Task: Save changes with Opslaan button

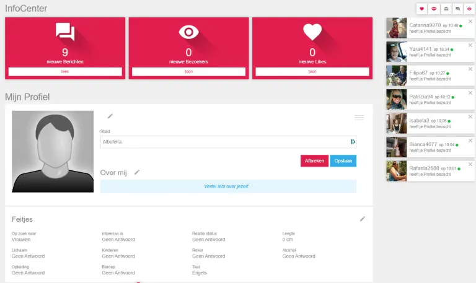Action: (343, 161)
